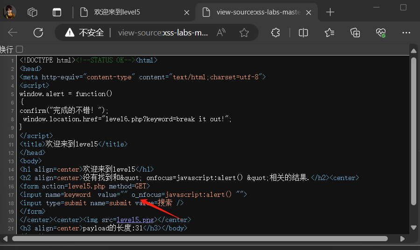Click the window.location.href text on line 8
This screenshot has height=250, width=420.
(x=61, y=119)
